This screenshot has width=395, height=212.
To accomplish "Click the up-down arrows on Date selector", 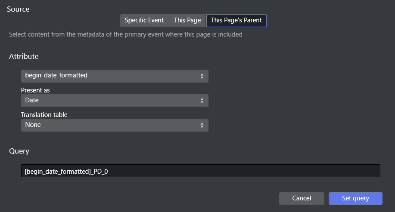I will [202, 101].
